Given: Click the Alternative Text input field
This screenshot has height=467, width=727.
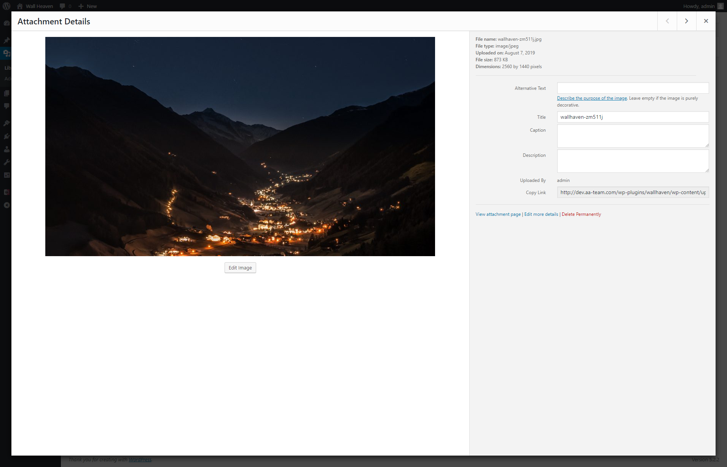Looking at the screenshot, I should [633, 88].
